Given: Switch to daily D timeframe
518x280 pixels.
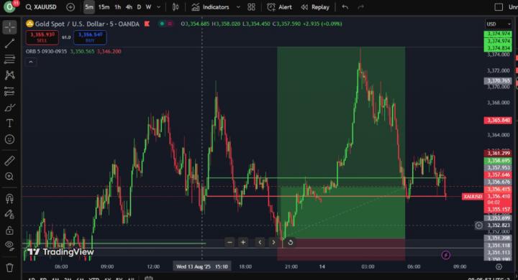Looking at the screenshot, I should pos(139,7).
